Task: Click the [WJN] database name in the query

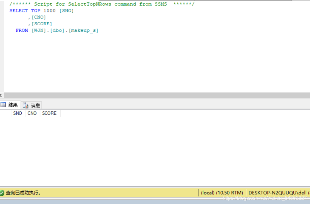Action: 39,30
